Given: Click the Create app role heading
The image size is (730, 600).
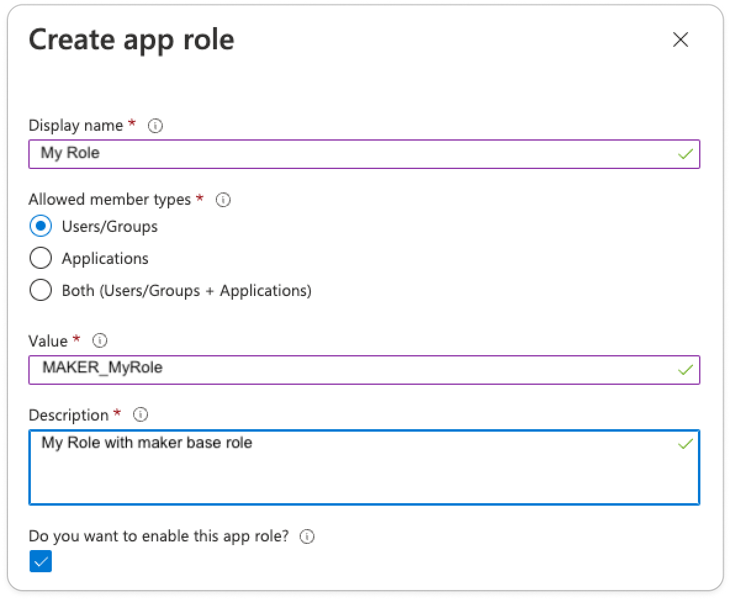Looking at the screenshot, I should click(131, 39).
